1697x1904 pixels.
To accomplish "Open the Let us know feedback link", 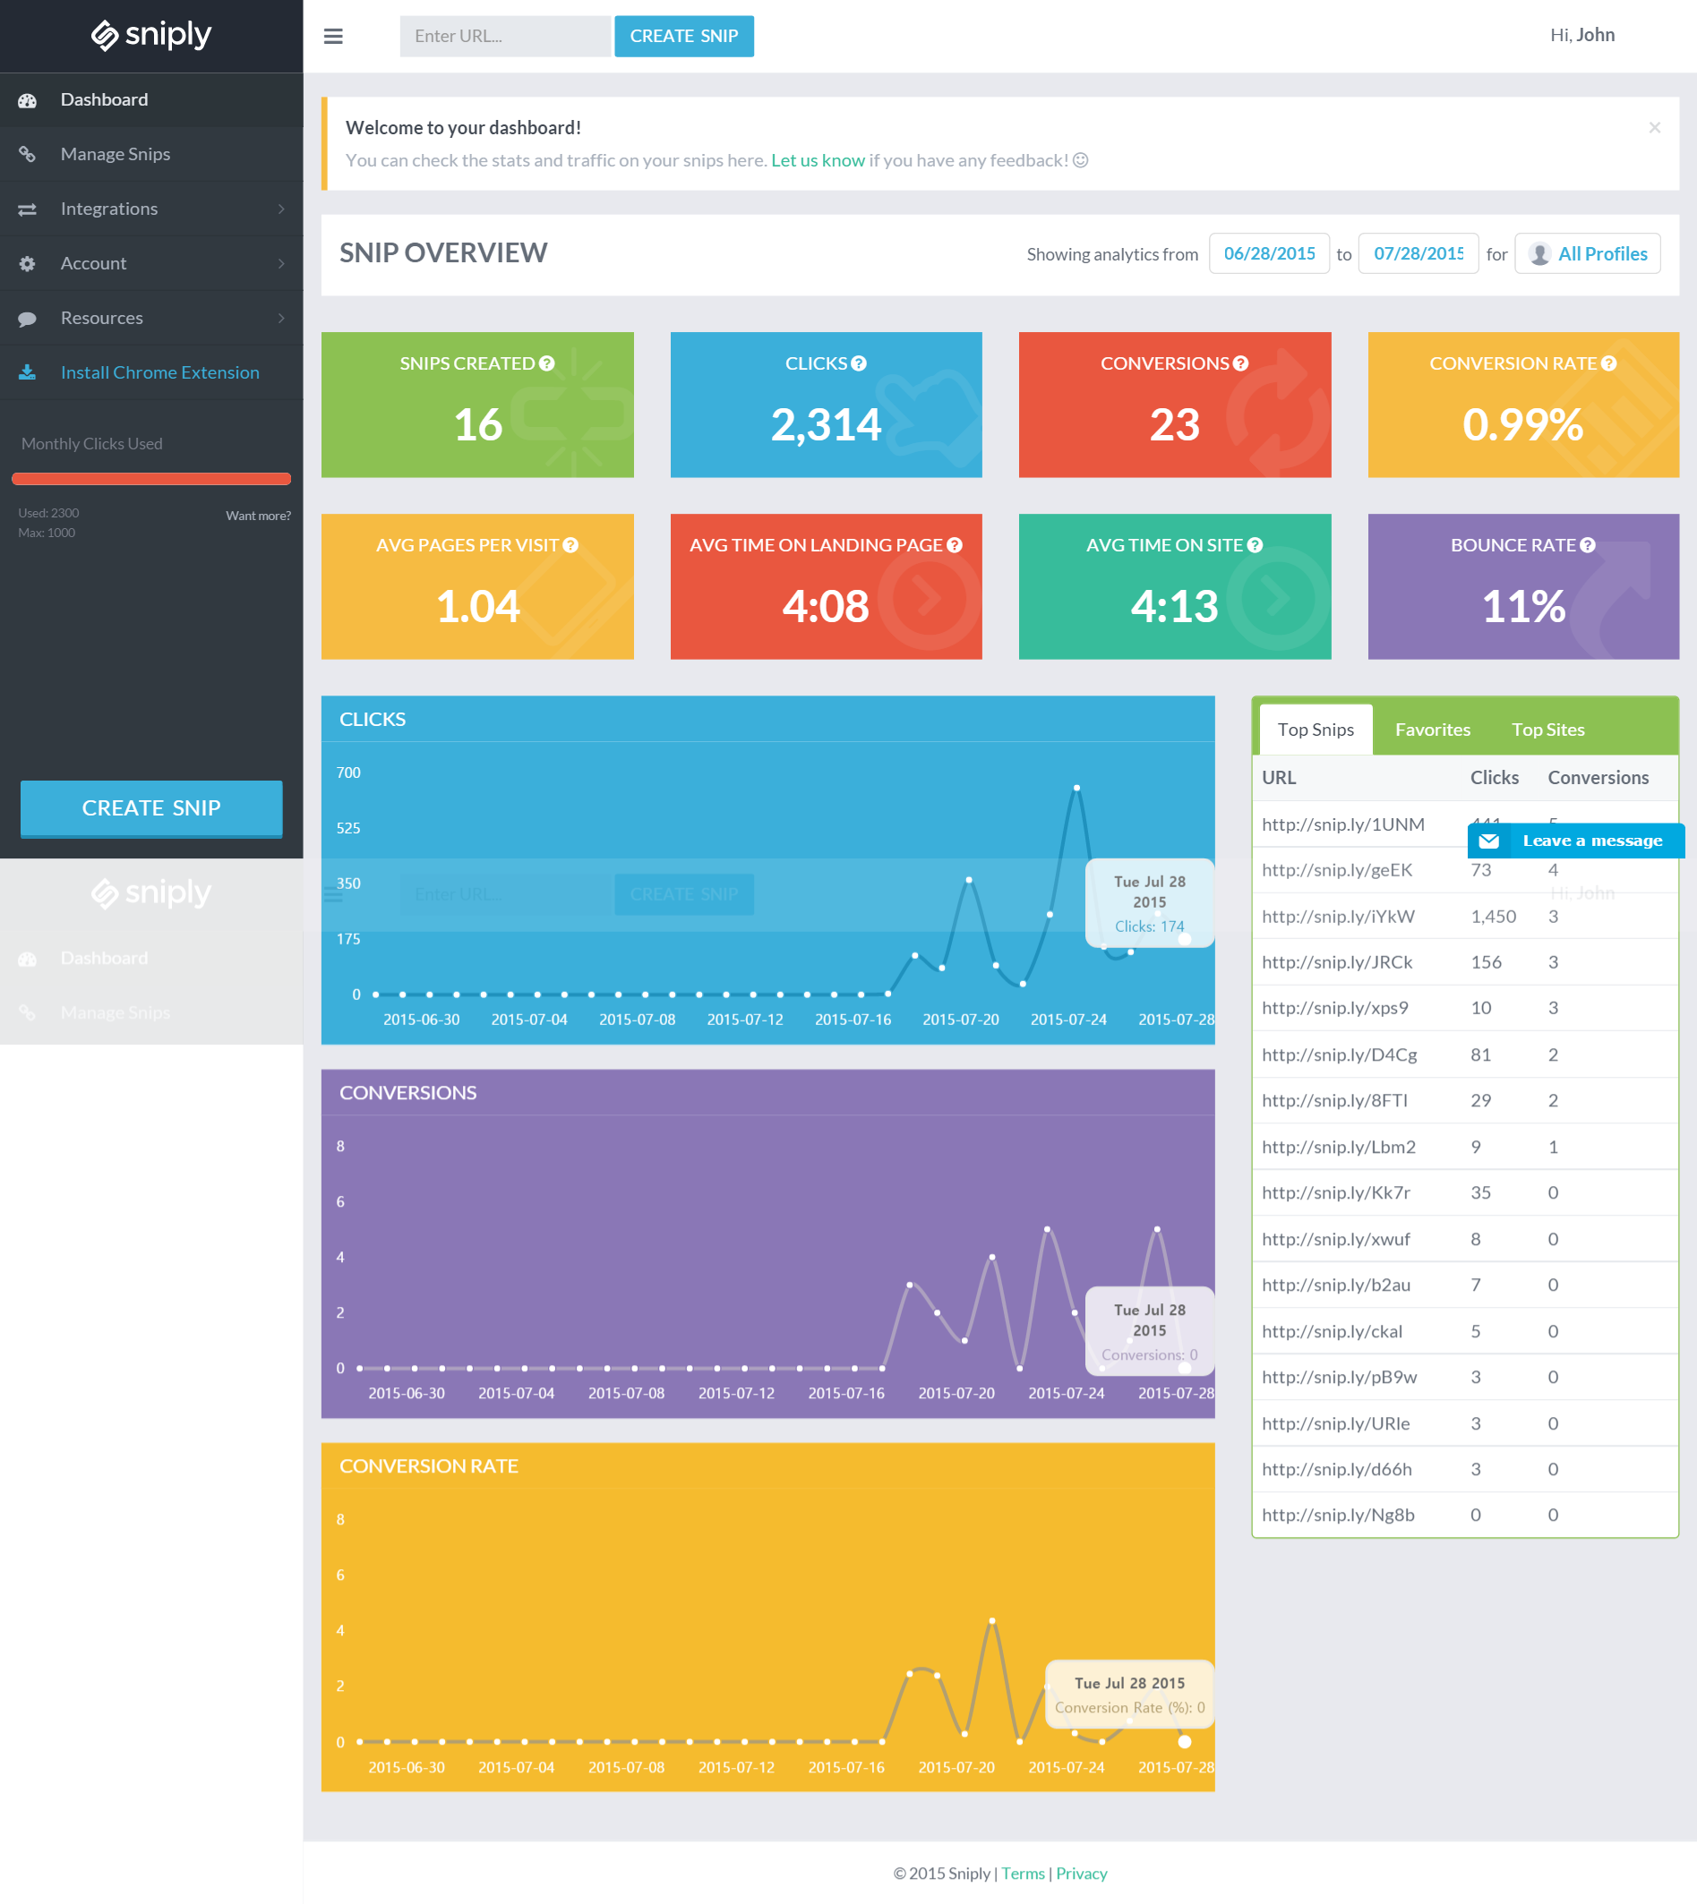I will click(817, 160).
